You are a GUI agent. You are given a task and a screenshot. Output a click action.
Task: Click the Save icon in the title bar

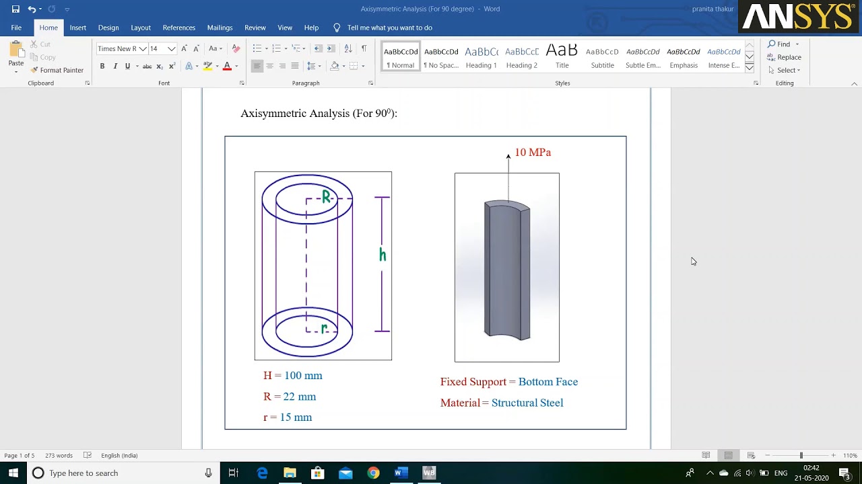[x=15, y=9]
